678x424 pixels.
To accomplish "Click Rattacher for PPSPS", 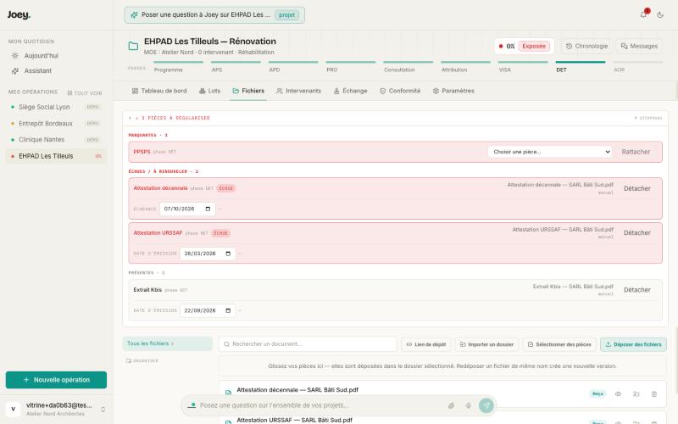I will coord(636,152).
